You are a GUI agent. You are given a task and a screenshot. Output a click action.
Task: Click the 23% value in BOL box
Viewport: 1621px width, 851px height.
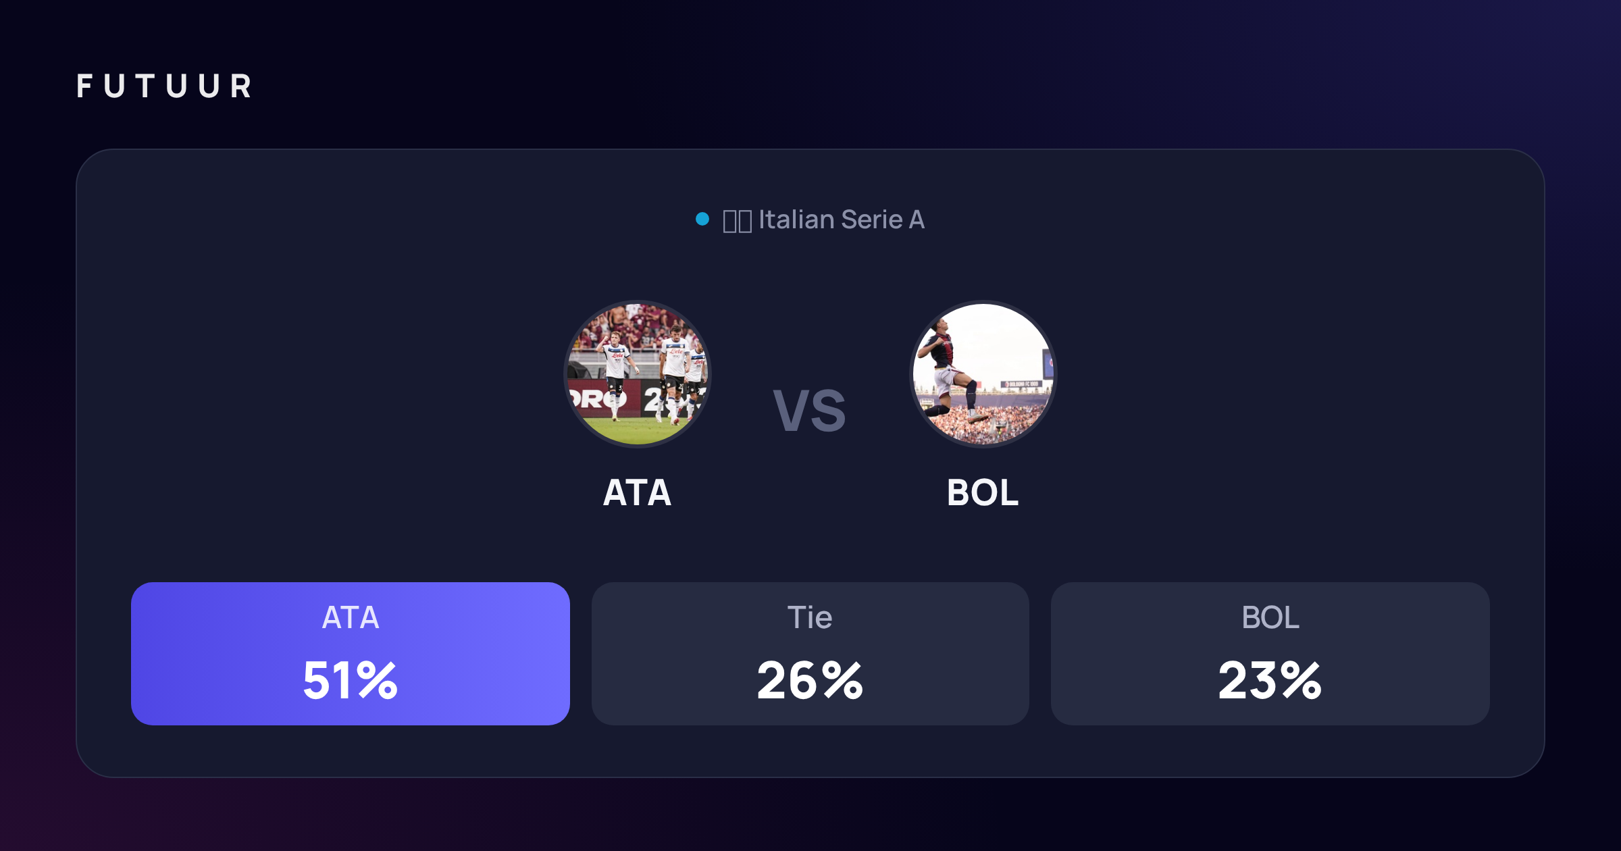coord(1270,680)
